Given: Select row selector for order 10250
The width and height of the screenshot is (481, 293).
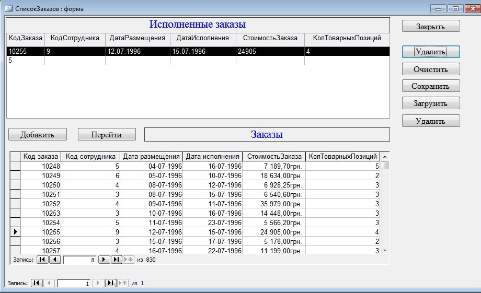Looking at the screenshot, I should point(15,185).
